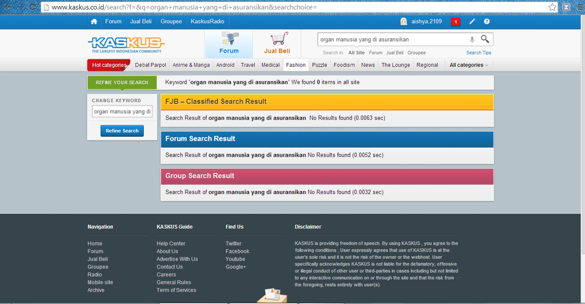Click the Refine Search button

[122, 131]
